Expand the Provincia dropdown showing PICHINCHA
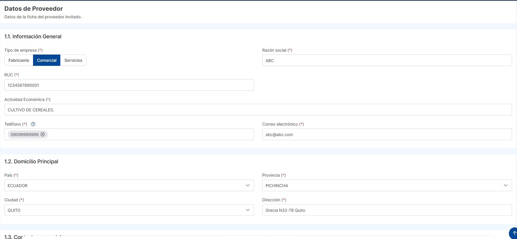 coord(383,185)
